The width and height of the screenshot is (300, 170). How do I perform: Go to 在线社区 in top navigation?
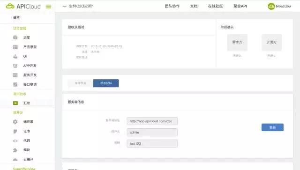pos(216,6)
